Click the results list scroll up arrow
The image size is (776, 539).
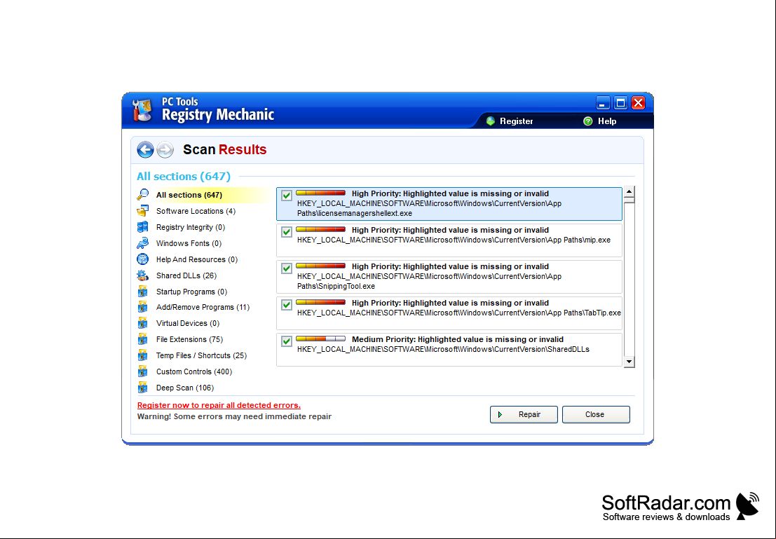pyautogui.click(x=629, y=191)
